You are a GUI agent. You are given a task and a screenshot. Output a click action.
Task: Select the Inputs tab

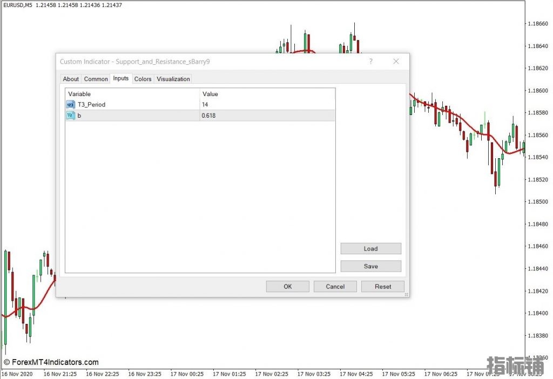(120, 78)
